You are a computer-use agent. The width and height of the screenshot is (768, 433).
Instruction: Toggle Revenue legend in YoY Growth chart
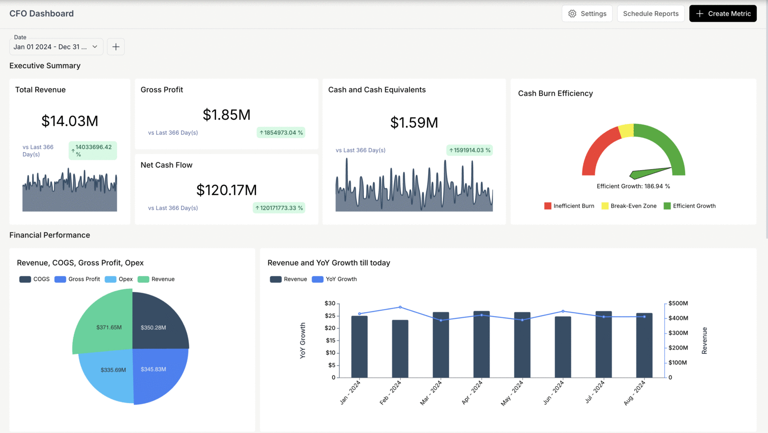coord(275,279)
